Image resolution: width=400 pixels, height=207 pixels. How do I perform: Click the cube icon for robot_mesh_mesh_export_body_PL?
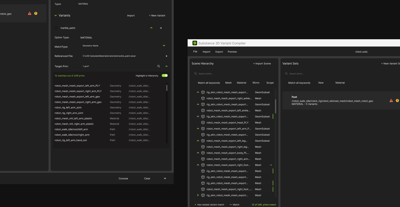[203, 153]
